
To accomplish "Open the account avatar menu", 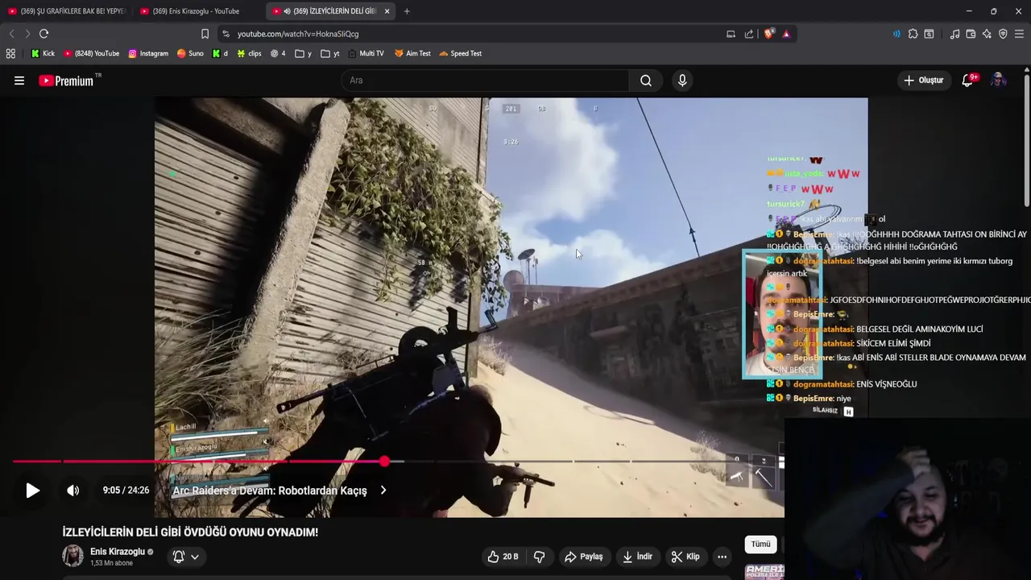I will pos(998,80).
